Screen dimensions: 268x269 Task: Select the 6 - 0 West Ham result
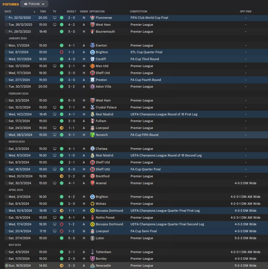coord(71,101)
